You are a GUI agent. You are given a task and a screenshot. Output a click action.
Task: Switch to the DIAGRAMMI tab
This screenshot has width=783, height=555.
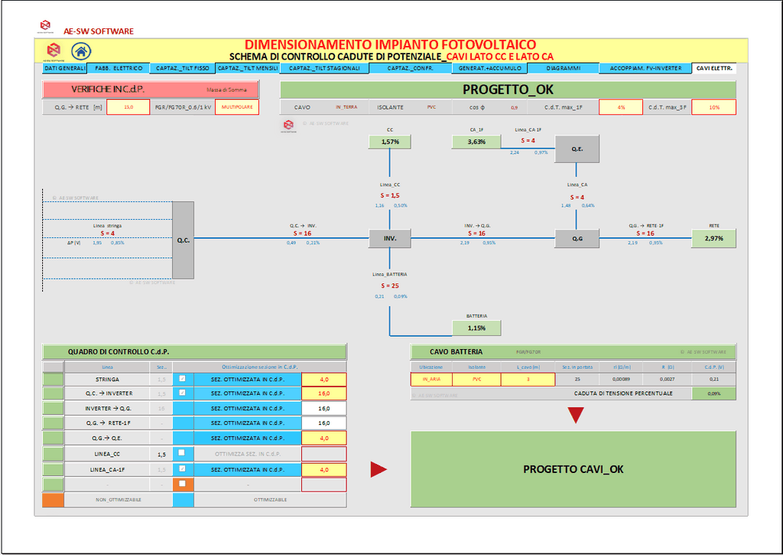click(563, 68)
